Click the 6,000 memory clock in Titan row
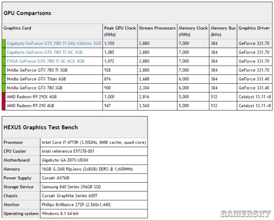274x220 pixels. tap(184, 79)
